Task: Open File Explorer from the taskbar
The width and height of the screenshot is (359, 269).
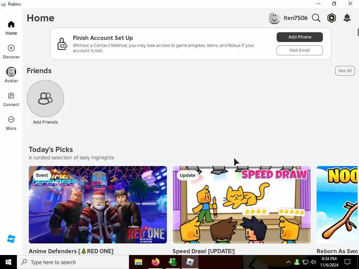Action: [138, 262]
